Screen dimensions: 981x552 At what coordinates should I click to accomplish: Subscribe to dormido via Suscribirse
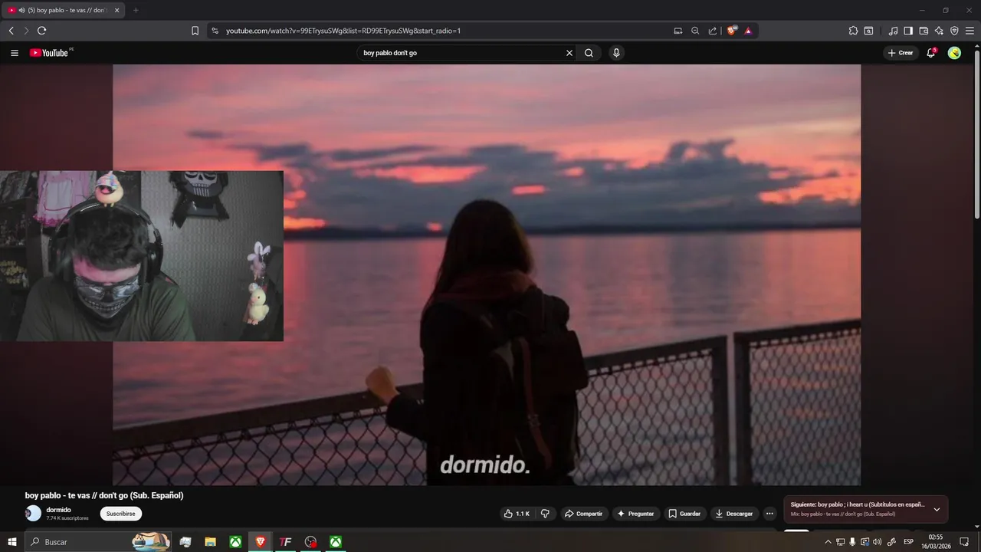(x=121, y=514)
